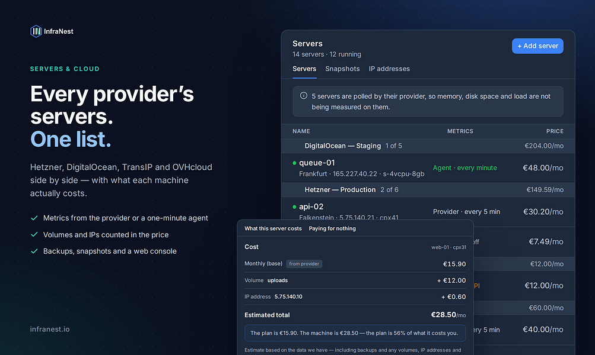This screenshot has width=595, height=355.
Task: Click the + €0.60 IP address cost
Action: (453, 296)
